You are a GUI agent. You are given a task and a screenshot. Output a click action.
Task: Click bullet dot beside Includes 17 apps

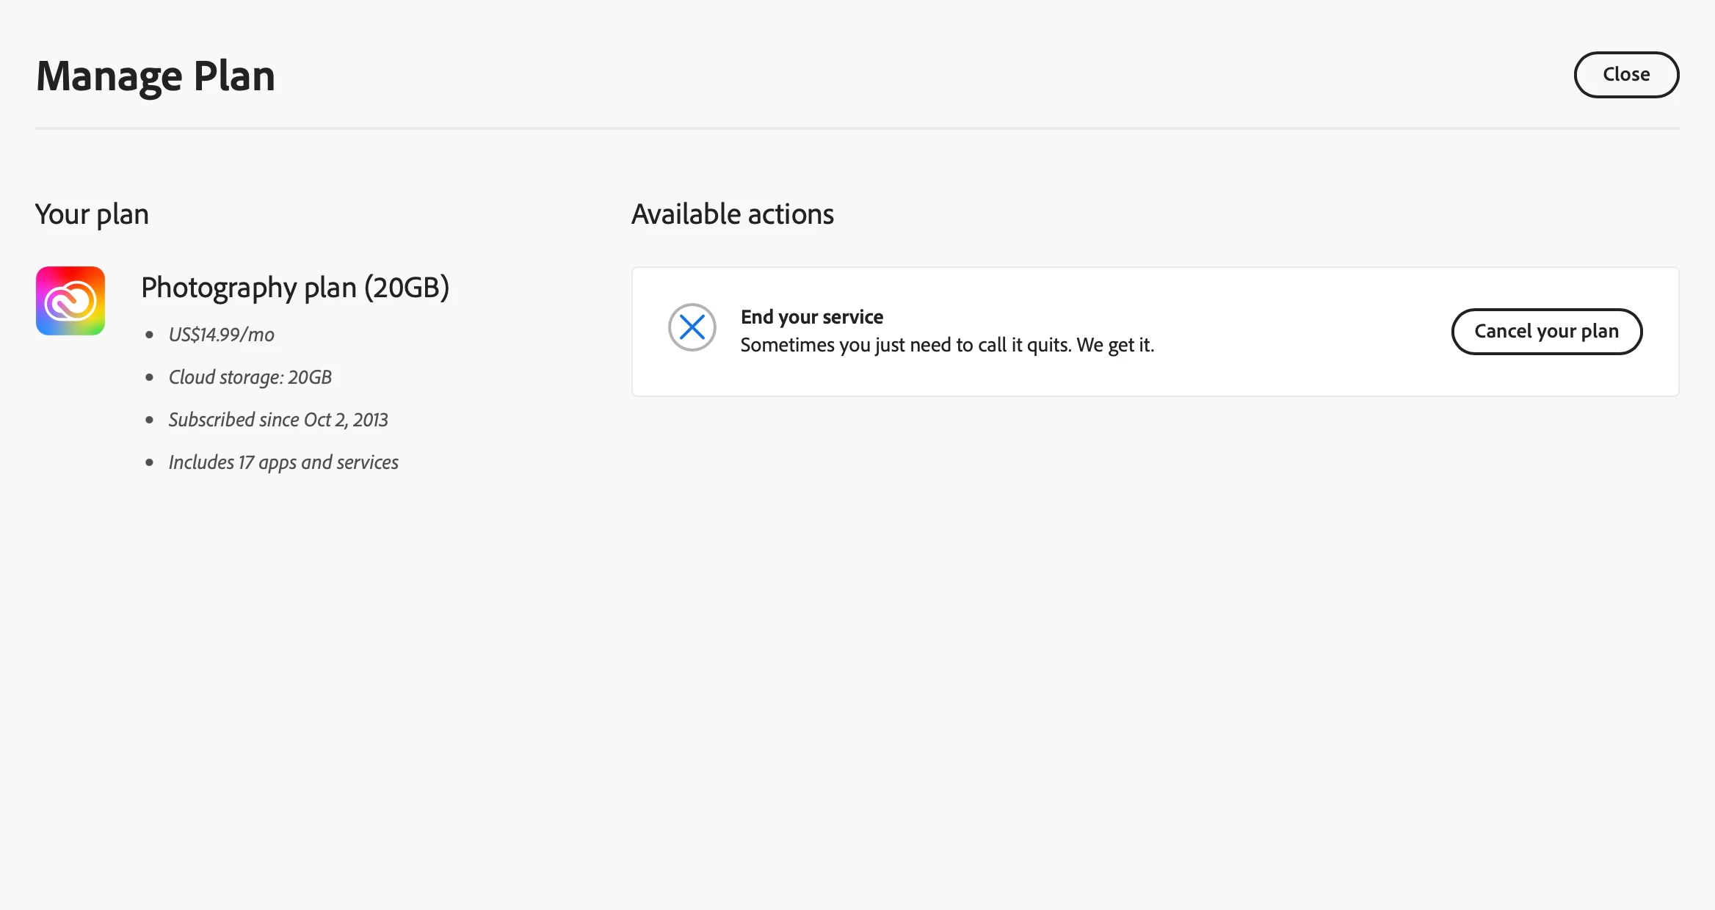[150, 463]
